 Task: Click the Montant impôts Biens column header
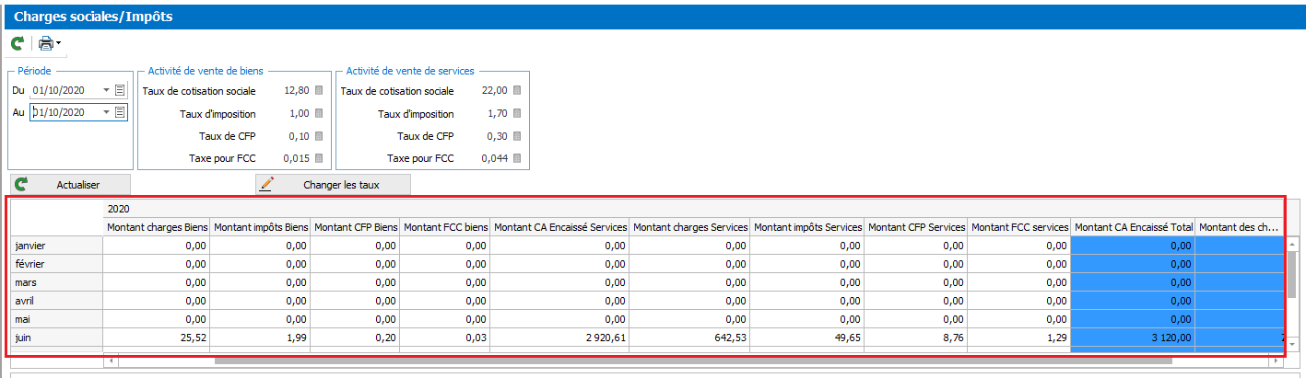click(x=260, y=227)
